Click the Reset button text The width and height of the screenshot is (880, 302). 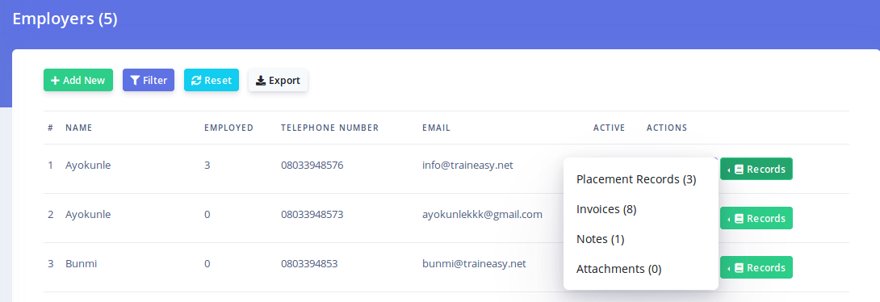[218, 80]
